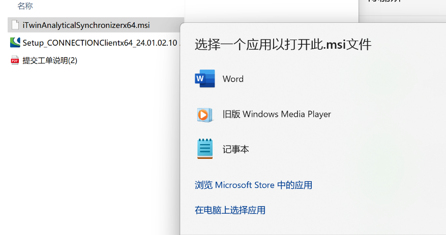Open the 浏览 Microsoft Store 中的应用 link
The width and height of the screenshot is (446, 235).
[x=253, y=185]
